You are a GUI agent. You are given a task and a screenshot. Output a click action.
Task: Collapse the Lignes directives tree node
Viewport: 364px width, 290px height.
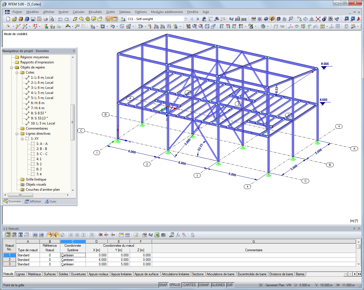pyautogui.click(x=17, y=134)
